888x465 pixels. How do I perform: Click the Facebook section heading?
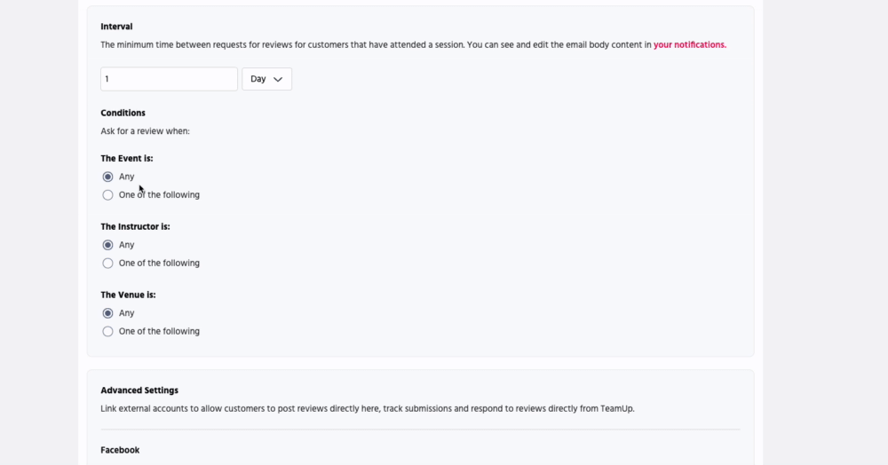pos(120,450)
